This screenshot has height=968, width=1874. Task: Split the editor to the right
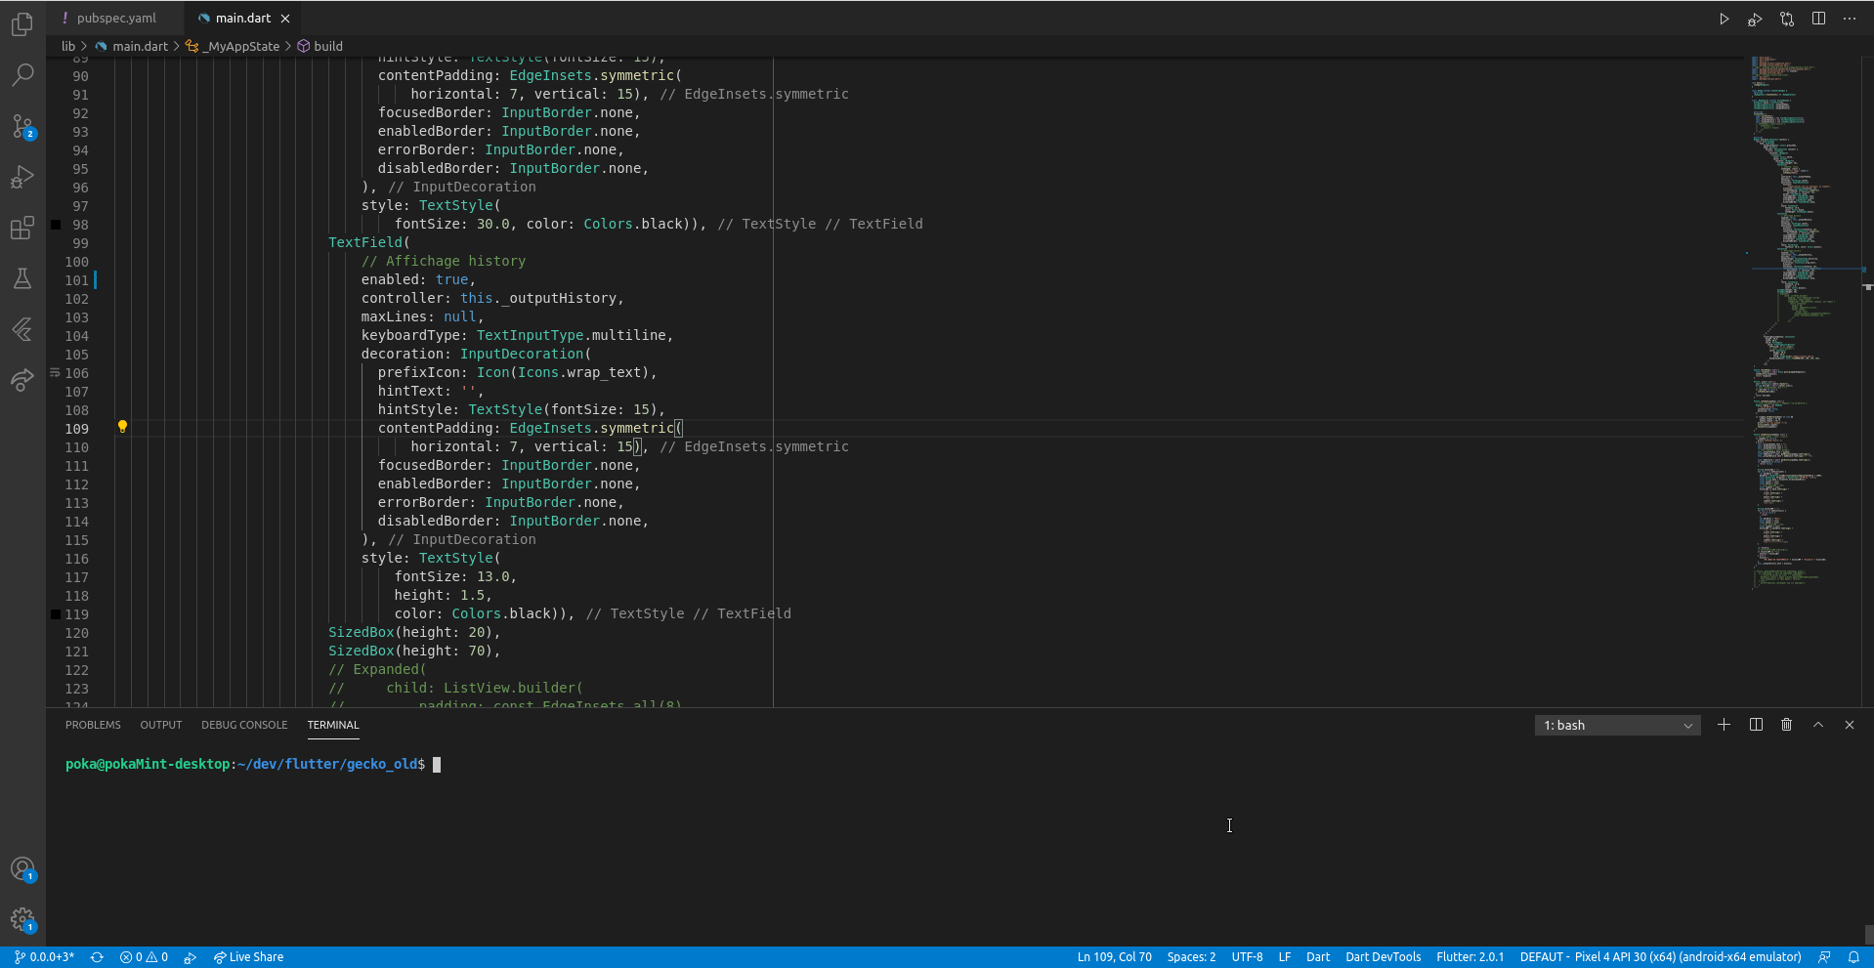(1818, 19)
